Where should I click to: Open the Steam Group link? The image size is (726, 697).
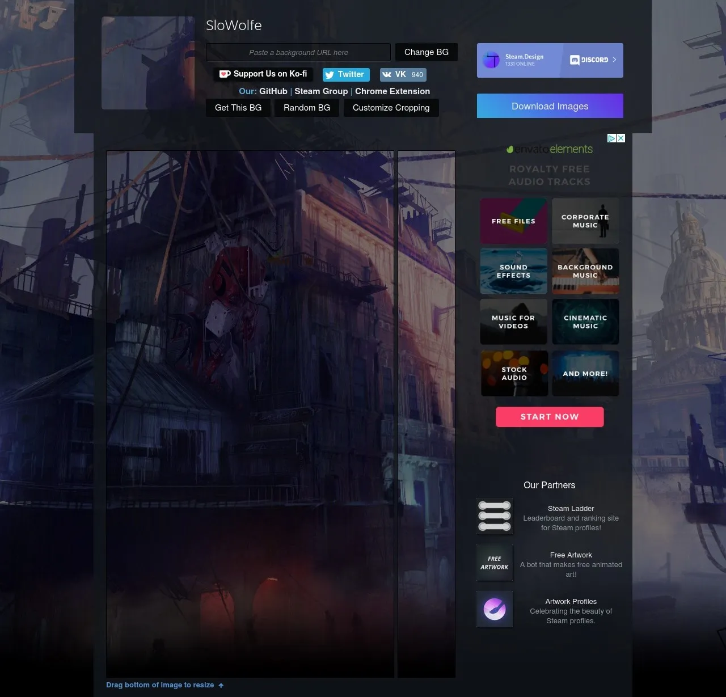tap(321, 91)
